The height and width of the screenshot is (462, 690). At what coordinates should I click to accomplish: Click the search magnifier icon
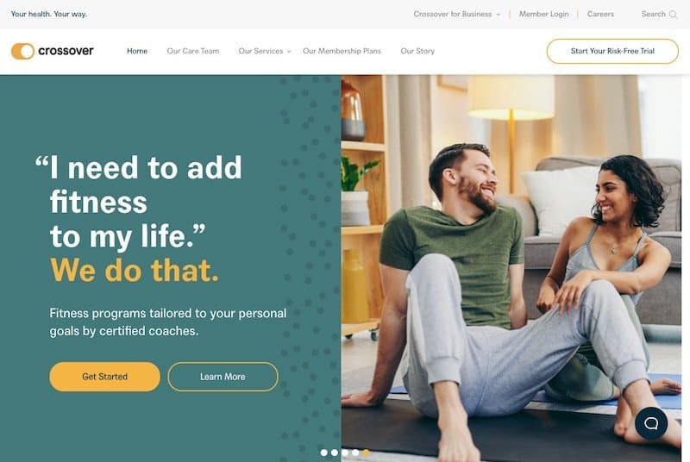pos(673,15)
